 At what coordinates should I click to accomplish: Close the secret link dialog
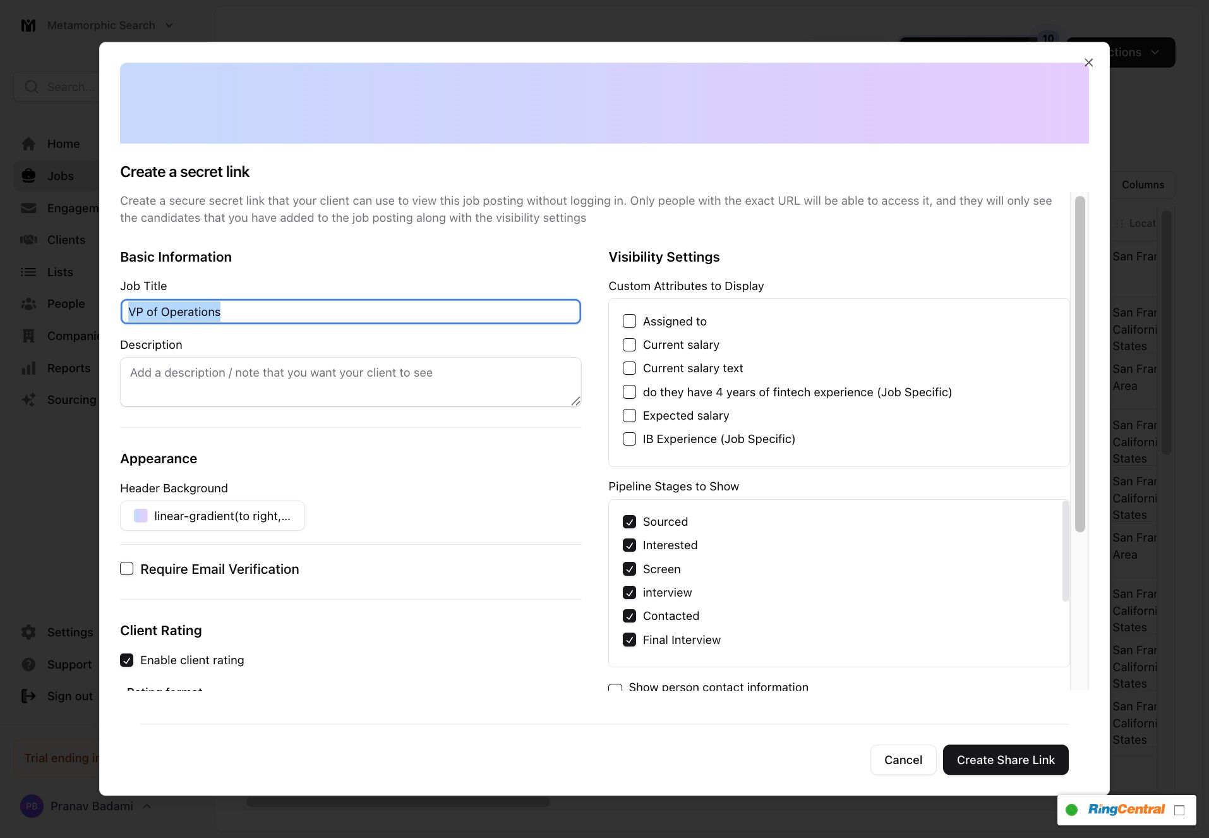click(x=1088, y=63)
